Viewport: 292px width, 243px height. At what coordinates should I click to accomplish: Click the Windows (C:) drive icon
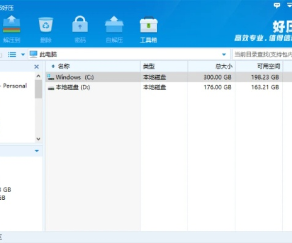pyautogui.click(x=51, y=77)
